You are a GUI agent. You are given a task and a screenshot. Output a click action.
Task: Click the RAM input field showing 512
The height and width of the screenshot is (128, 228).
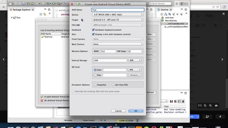click(x=108, y=51)
